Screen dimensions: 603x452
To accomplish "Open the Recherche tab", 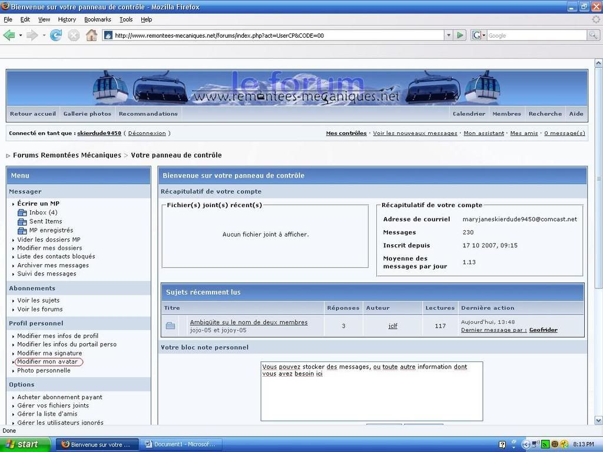I will 545,114.
